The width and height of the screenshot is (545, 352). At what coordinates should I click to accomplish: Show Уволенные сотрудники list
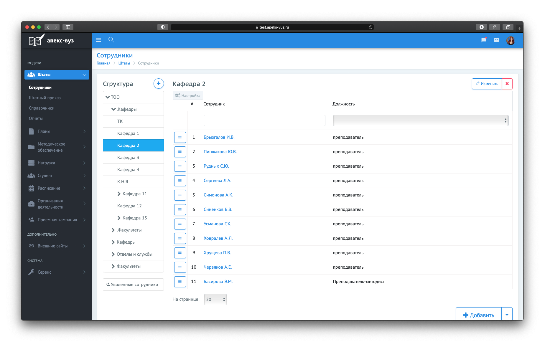click(133, 285)
